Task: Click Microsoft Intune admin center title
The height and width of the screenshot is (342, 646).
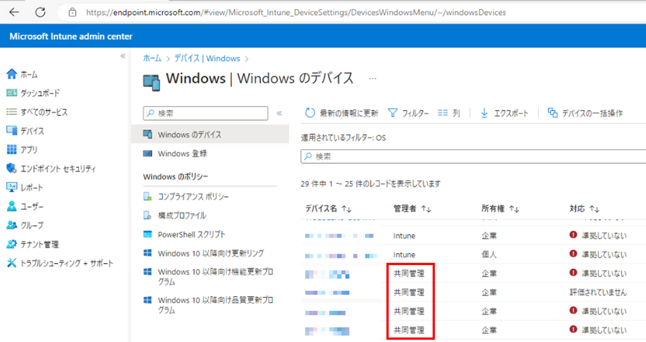Action: click(x=71, y=36)
